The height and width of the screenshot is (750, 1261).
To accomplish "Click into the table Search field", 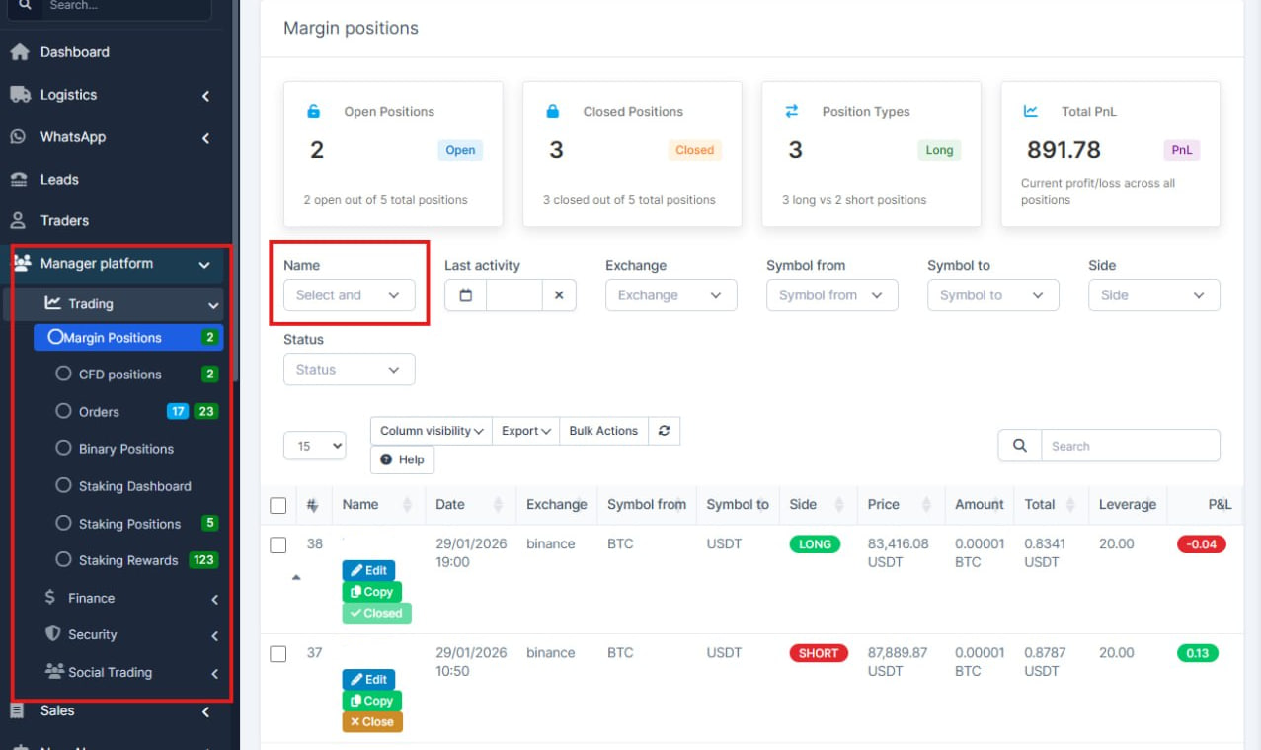I will click(x=1130, y=446).
